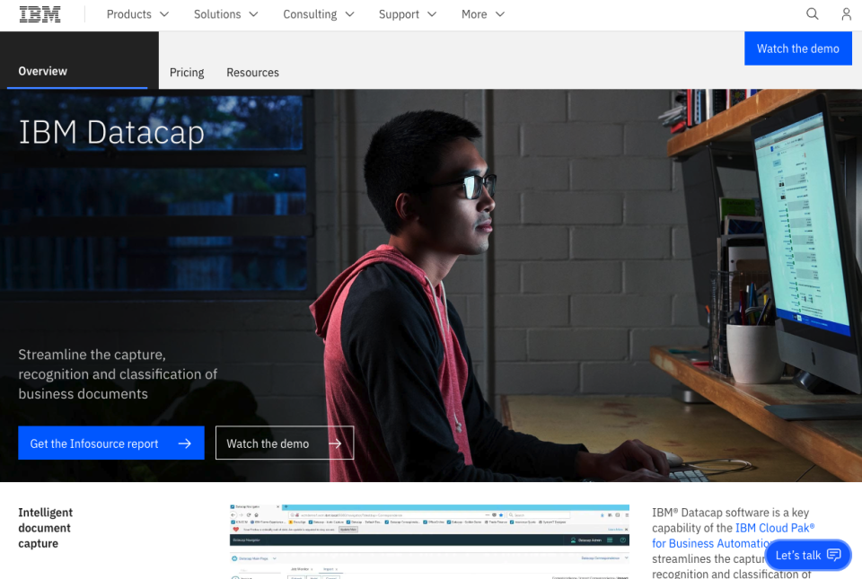Open the Let's talk chat button
The image size is (862, 579).
click(807, 555)
